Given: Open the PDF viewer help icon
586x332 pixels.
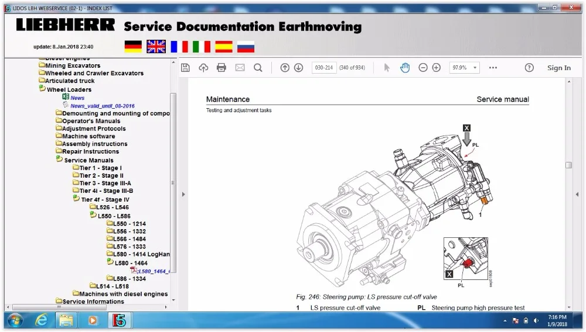Looking at the screenshot, I should pos(529,67).
